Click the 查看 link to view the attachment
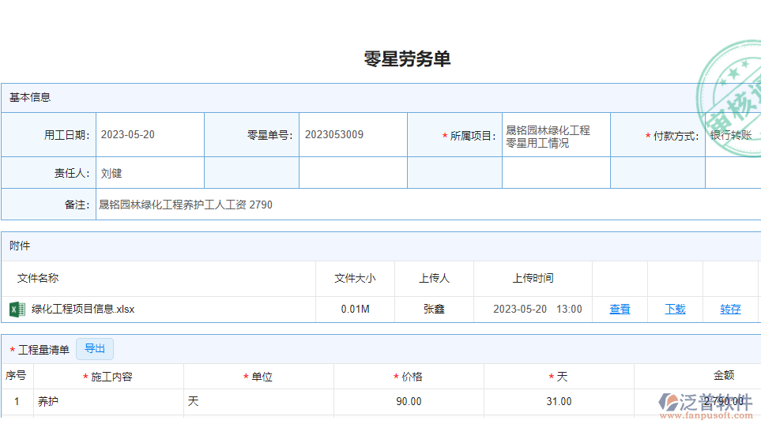 620,309
